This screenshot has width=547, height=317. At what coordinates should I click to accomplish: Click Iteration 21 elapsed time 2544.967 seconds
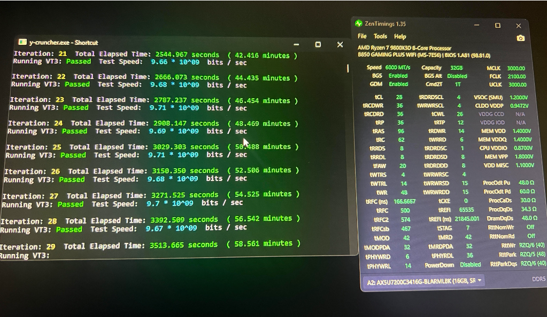187,54
